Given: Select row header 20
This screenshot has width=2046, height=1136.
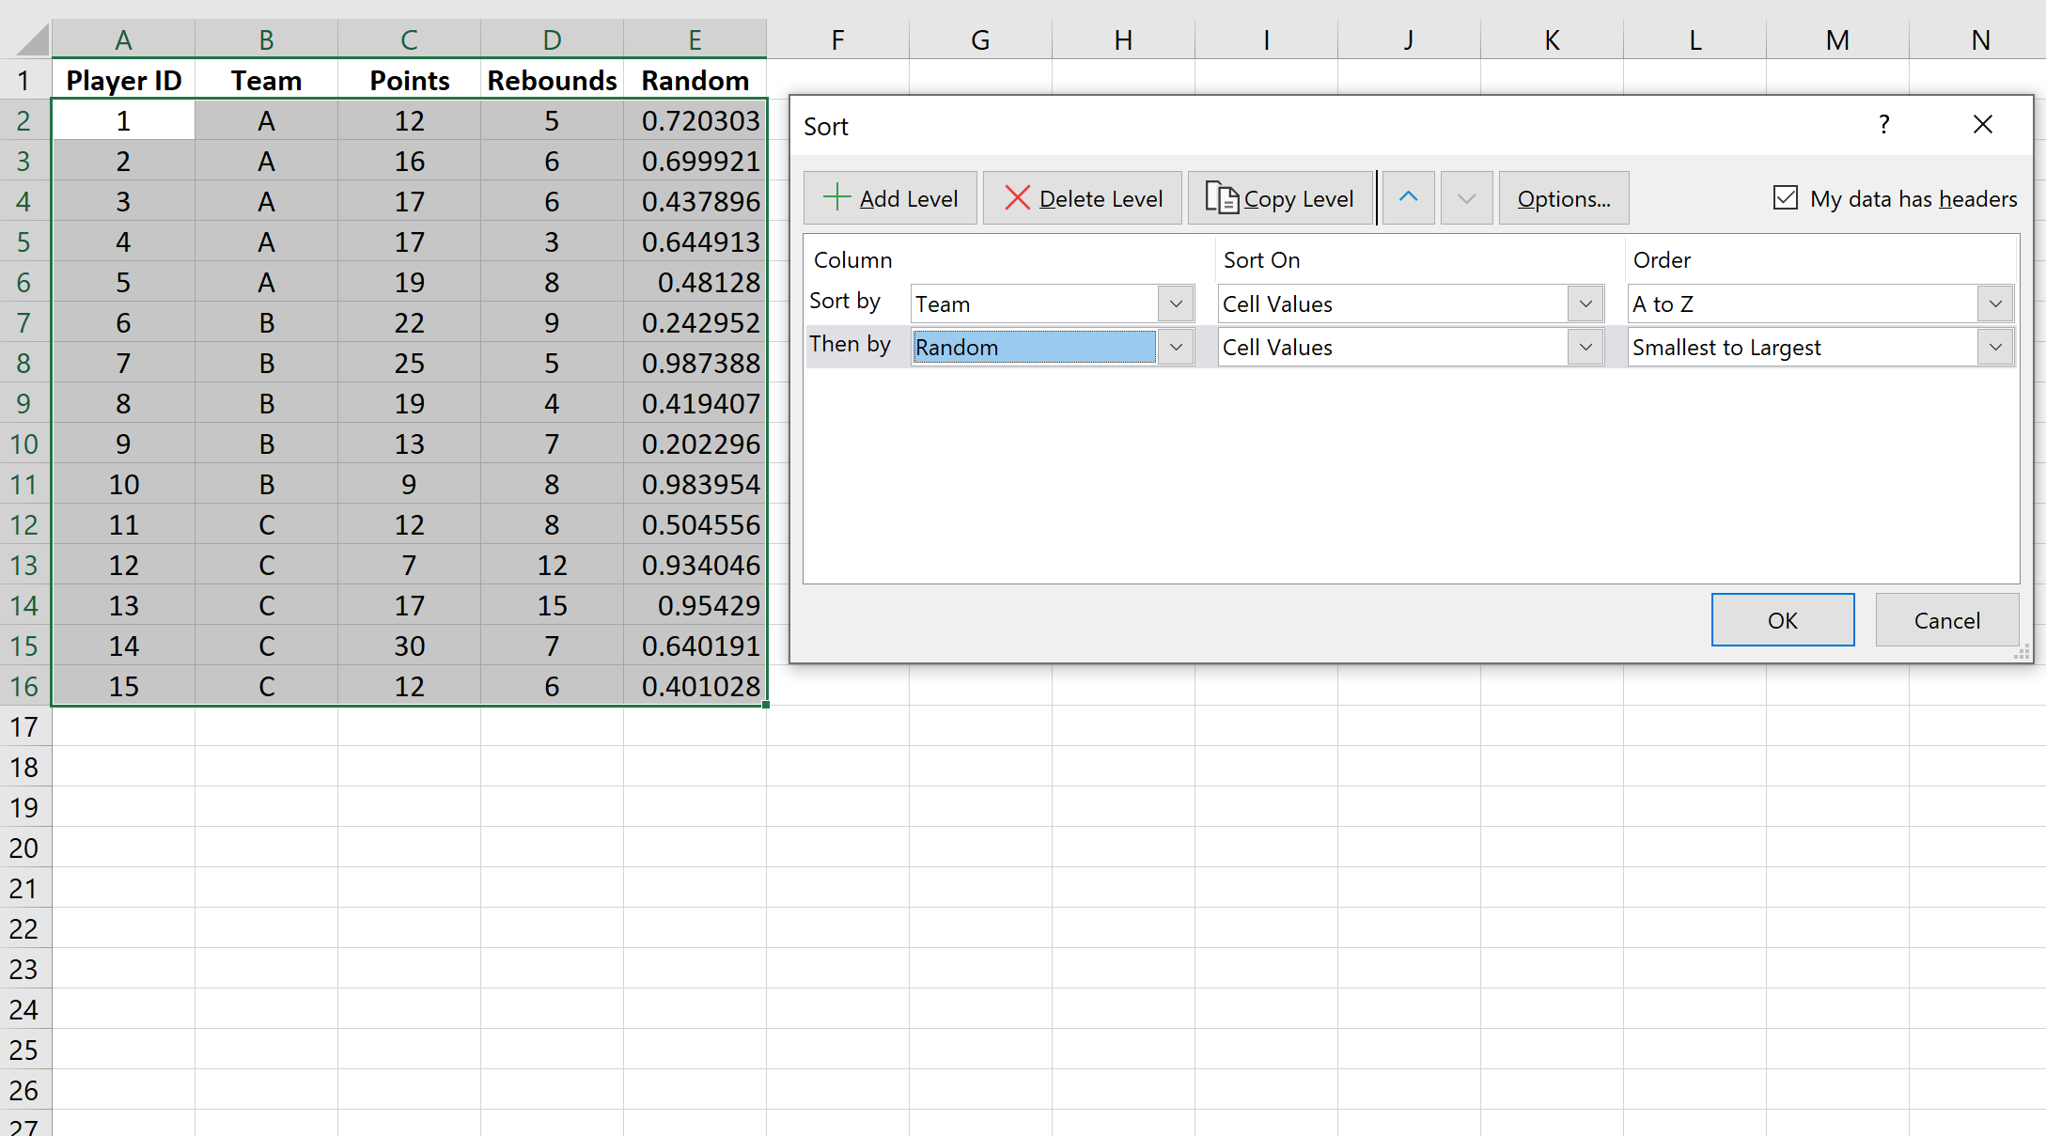Looking at the screenshot, I should pyautogui.click(x=24, y=848).
